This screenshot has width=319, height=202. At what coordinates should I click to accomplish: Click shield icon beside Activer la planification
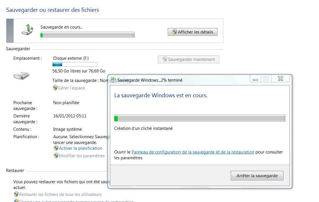coord(56,148)
